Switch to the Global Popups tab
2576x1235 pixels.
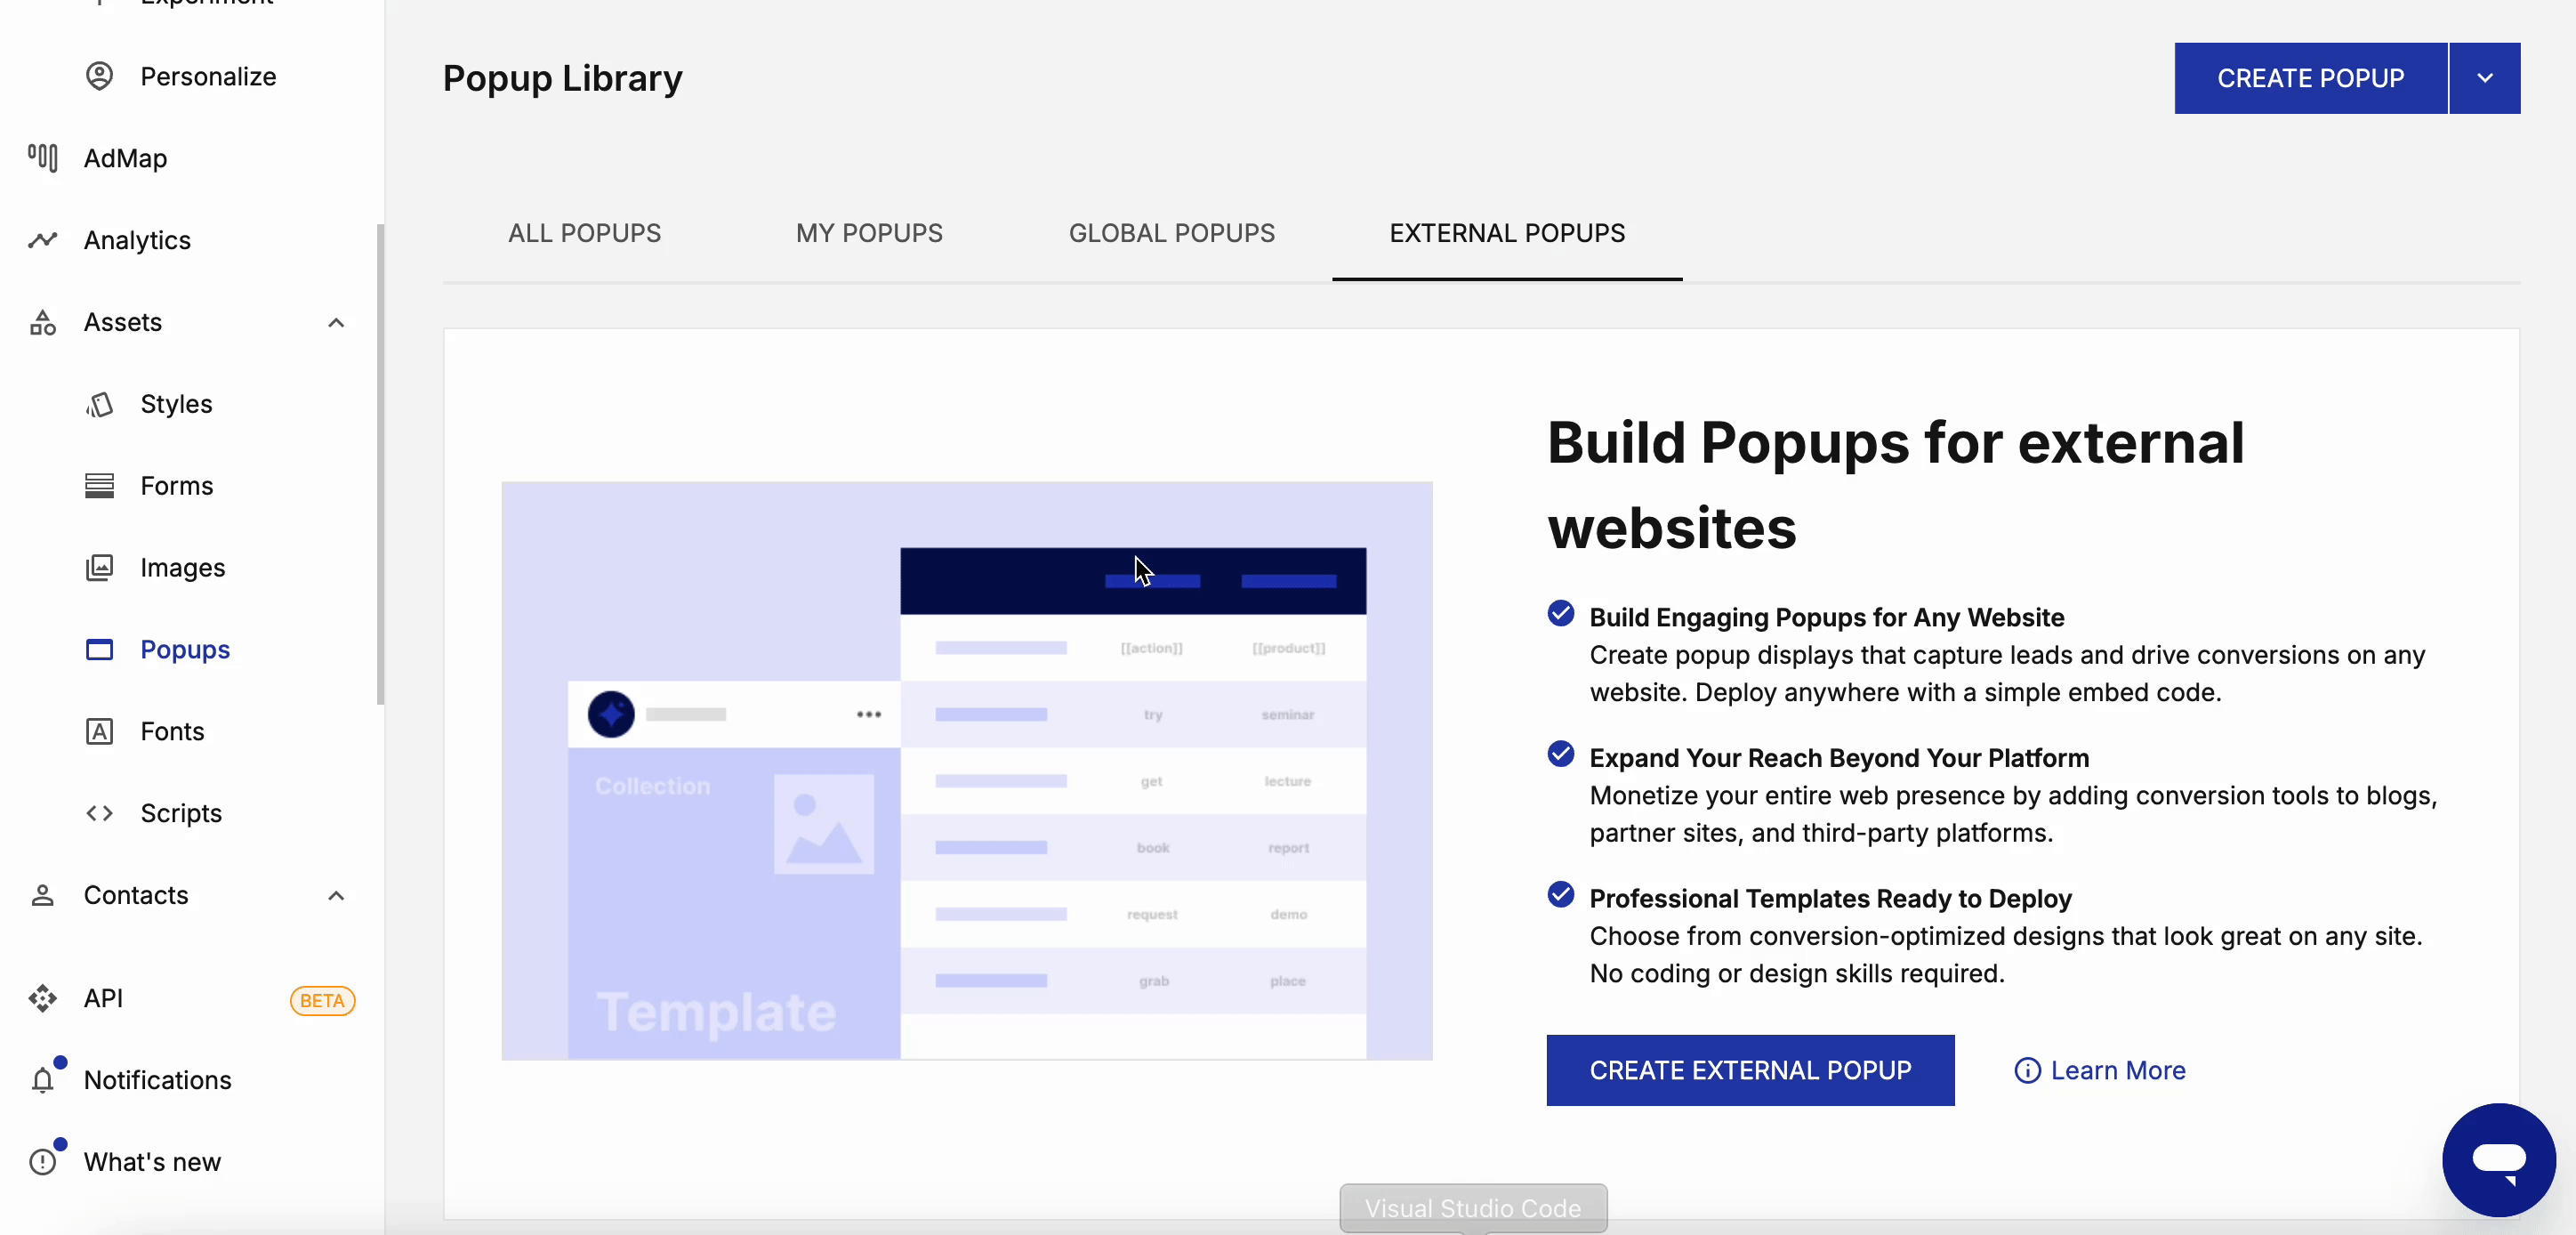coord(1171,233)
